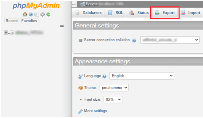Click the Theme link label
This screenshot has height=118, width=203.
90,88
